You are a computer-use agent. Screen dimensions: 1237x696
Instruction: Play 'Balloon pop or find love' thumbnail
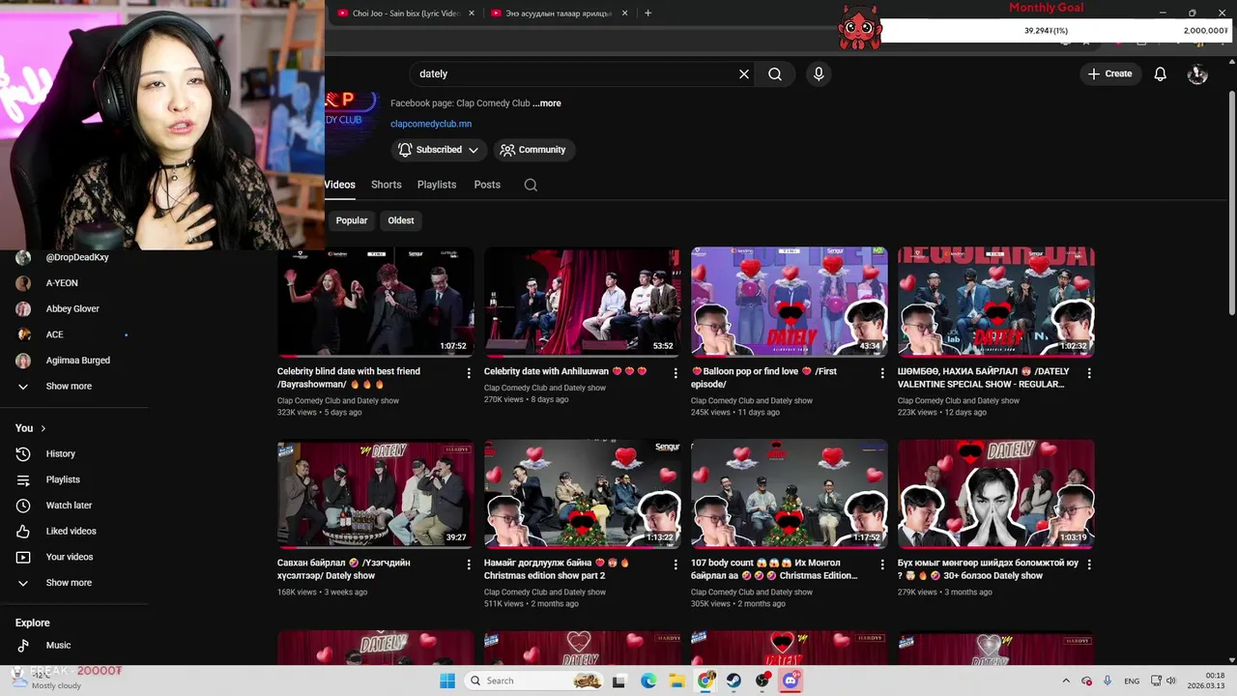coord(789,302)
